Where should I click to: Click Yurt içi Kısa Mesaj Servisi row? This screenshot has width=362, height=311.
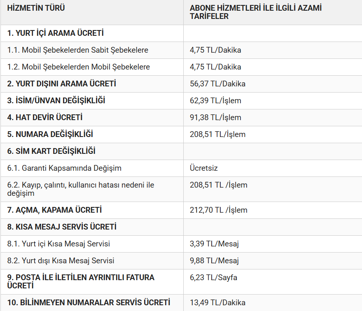click(x=58, y=244)
